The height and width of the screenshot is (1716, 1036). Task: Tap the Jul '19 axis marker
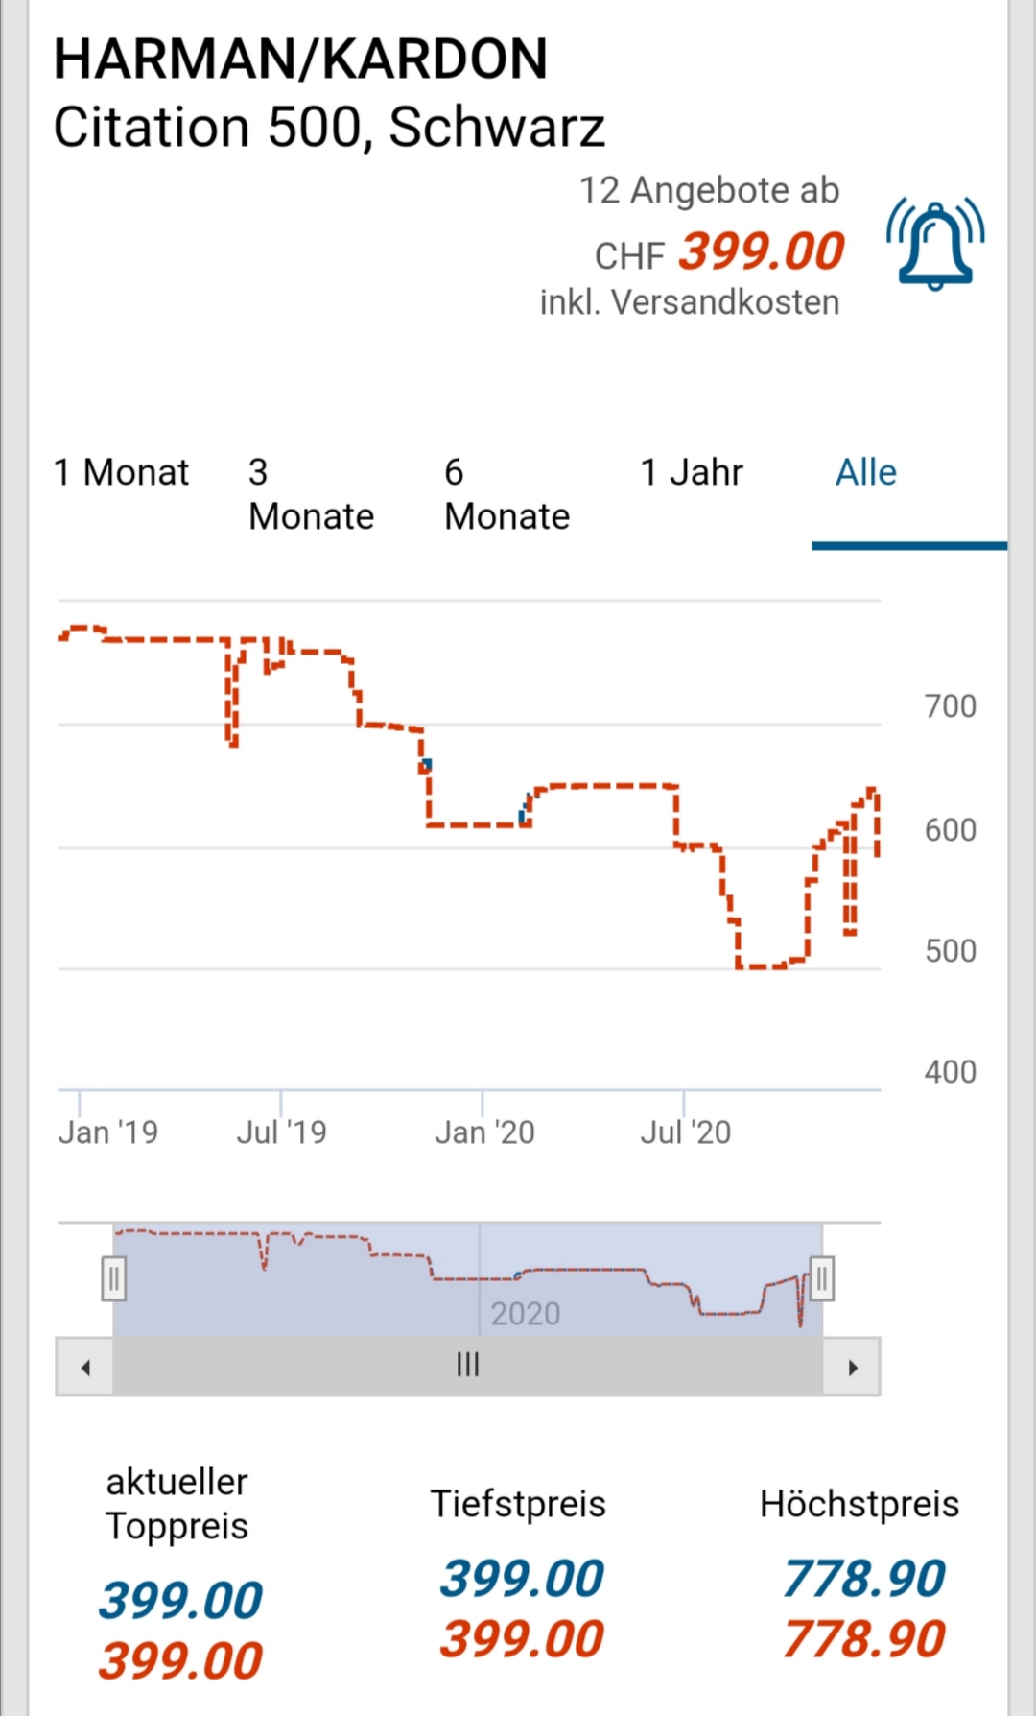(x=282, y=1132)
